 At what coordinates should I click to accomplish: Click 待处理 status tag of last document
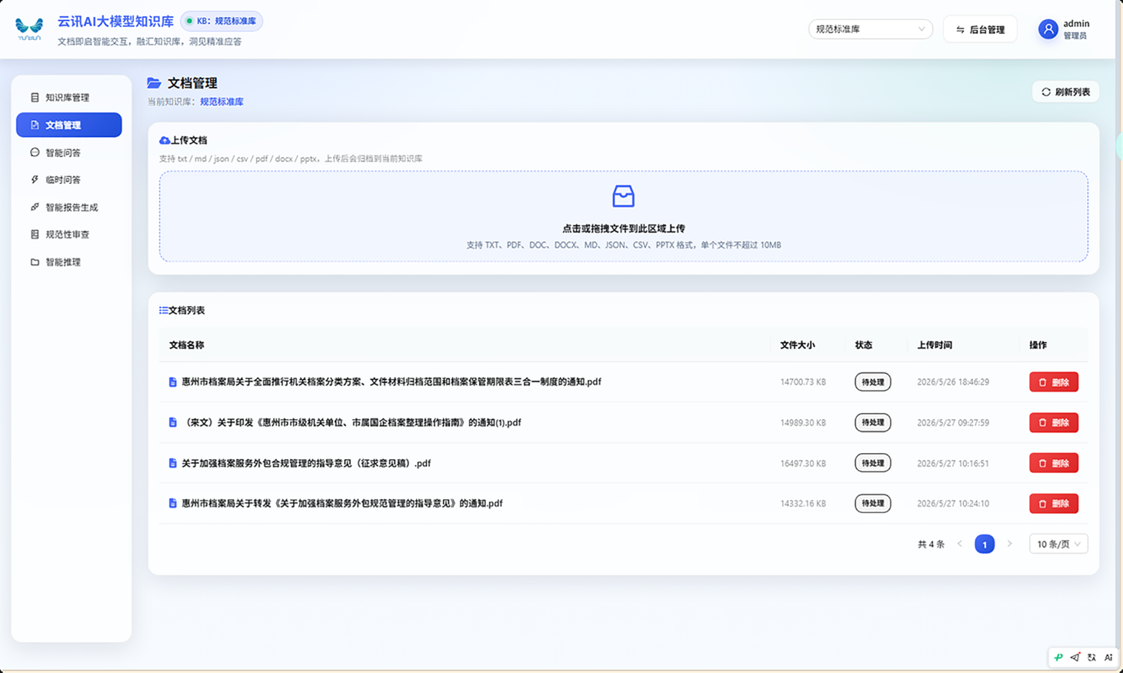click(x=873, y=503)
